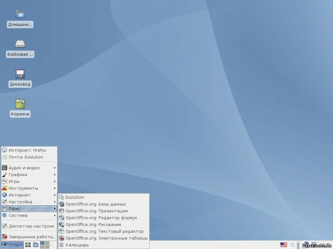Select the active top-left workspace in the pager
Screen dimensions: 333x249
tap(42, 243)
